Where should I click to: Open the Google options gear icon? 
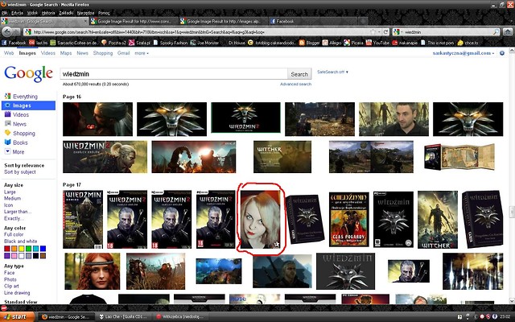[x=502, y=53]
